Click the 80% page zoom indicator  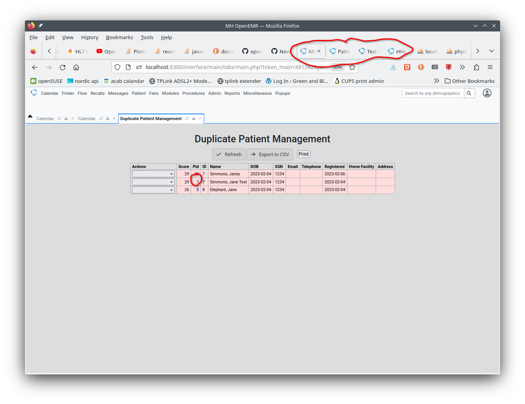337,67
